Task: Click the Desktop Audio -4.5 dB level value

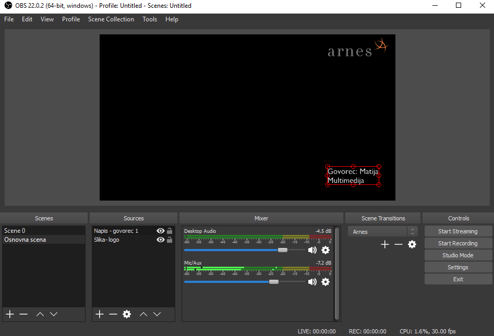Action: point(323,231)
